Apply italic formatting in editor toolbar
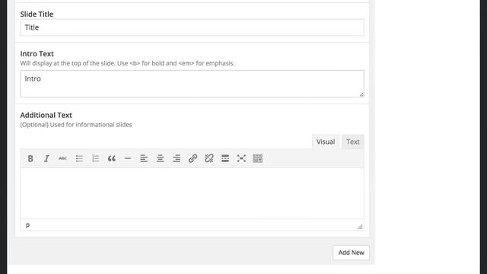 tap(46, 158)
